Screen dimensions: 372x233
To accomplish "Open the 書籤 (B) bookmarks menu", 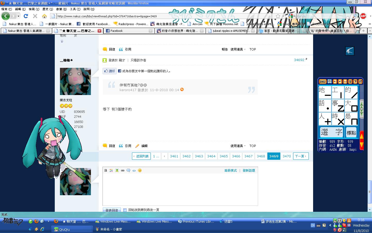I will [61, 9].
